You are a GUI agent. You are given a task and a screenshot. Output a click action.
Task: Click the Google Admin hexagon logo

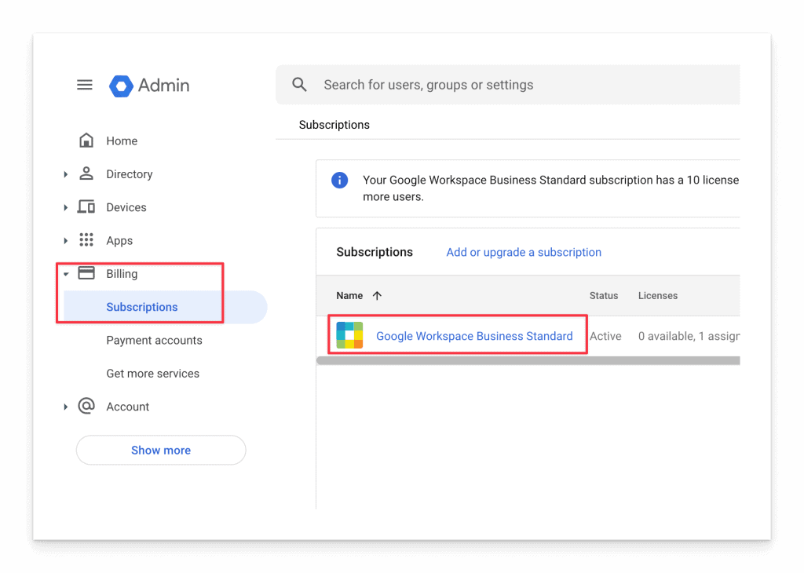[x=121, y=86]
